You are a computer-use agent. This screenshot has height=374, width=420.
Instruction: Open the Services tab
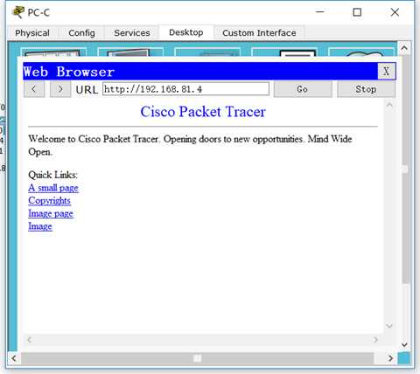click(x=132, y=33)
